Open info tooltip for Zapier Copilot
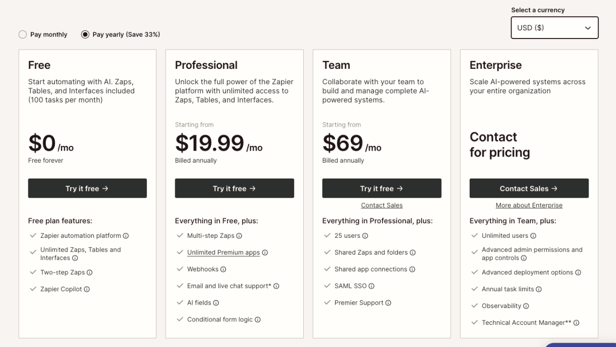The height and width of the screenshot is (347, 616). (x=87, y=289)
